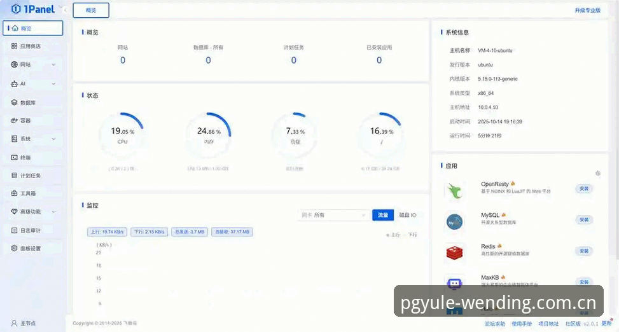Select the 高级功能 diamond icon
The width and height of the screenshot is (619, 332).
14,211
